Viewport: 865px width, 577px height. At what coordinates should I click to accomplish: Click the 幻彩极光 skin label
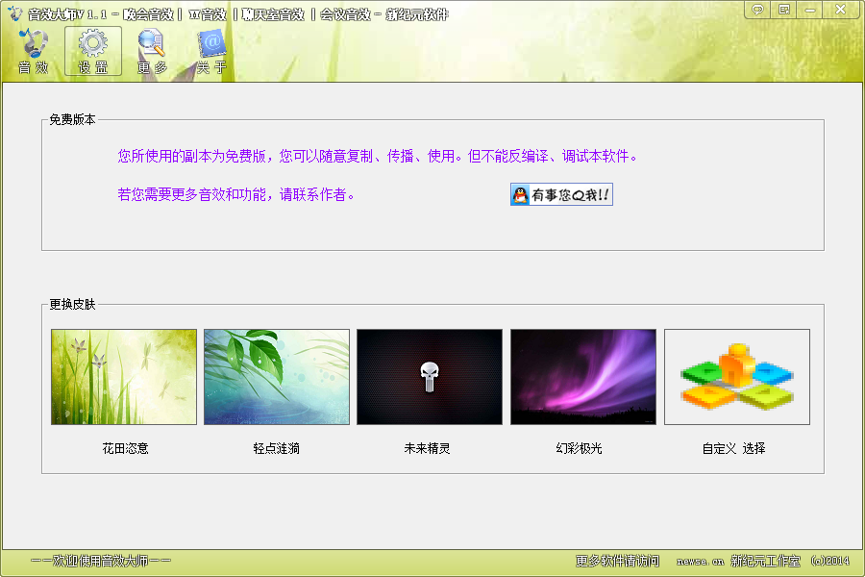tap(579, 448)
